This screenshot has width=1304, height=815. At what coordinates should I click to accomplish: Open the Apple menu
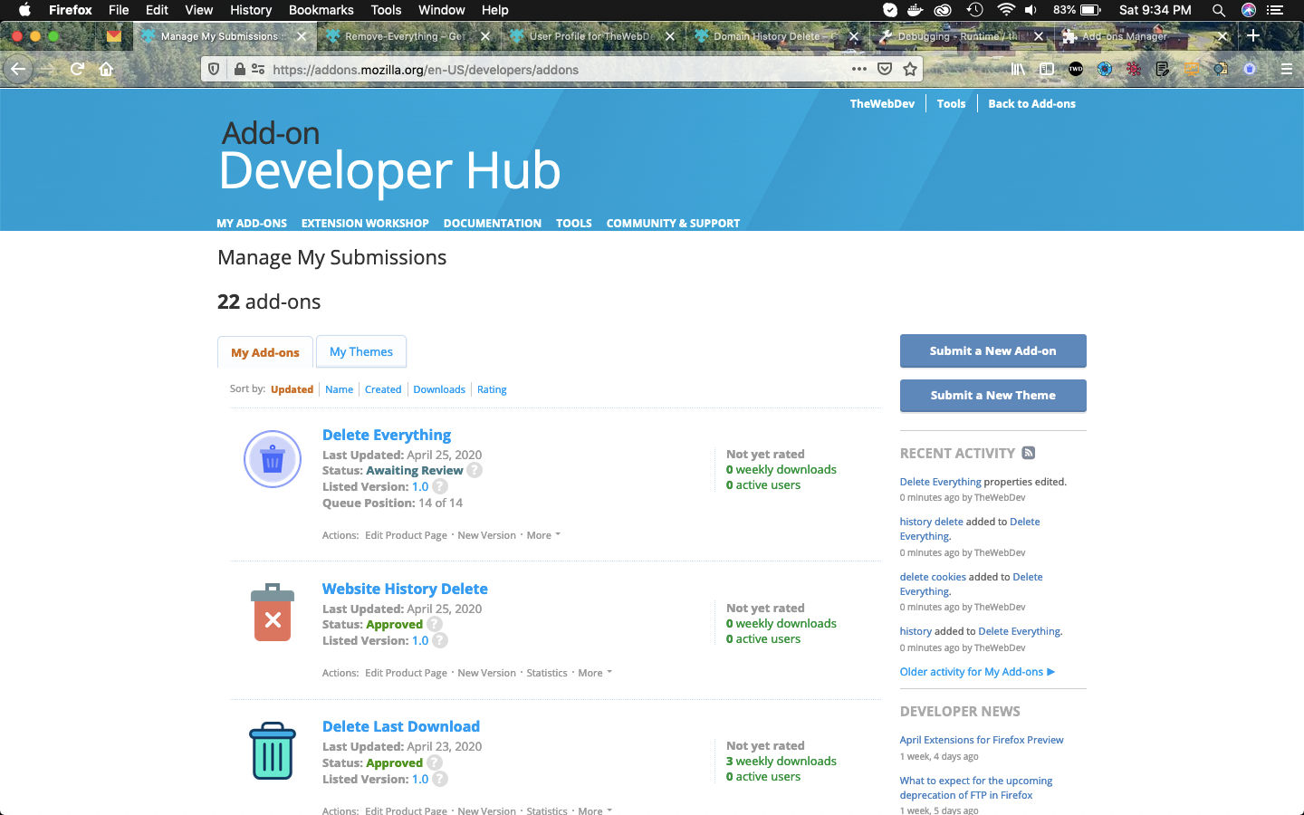click(x=24, y=10)
